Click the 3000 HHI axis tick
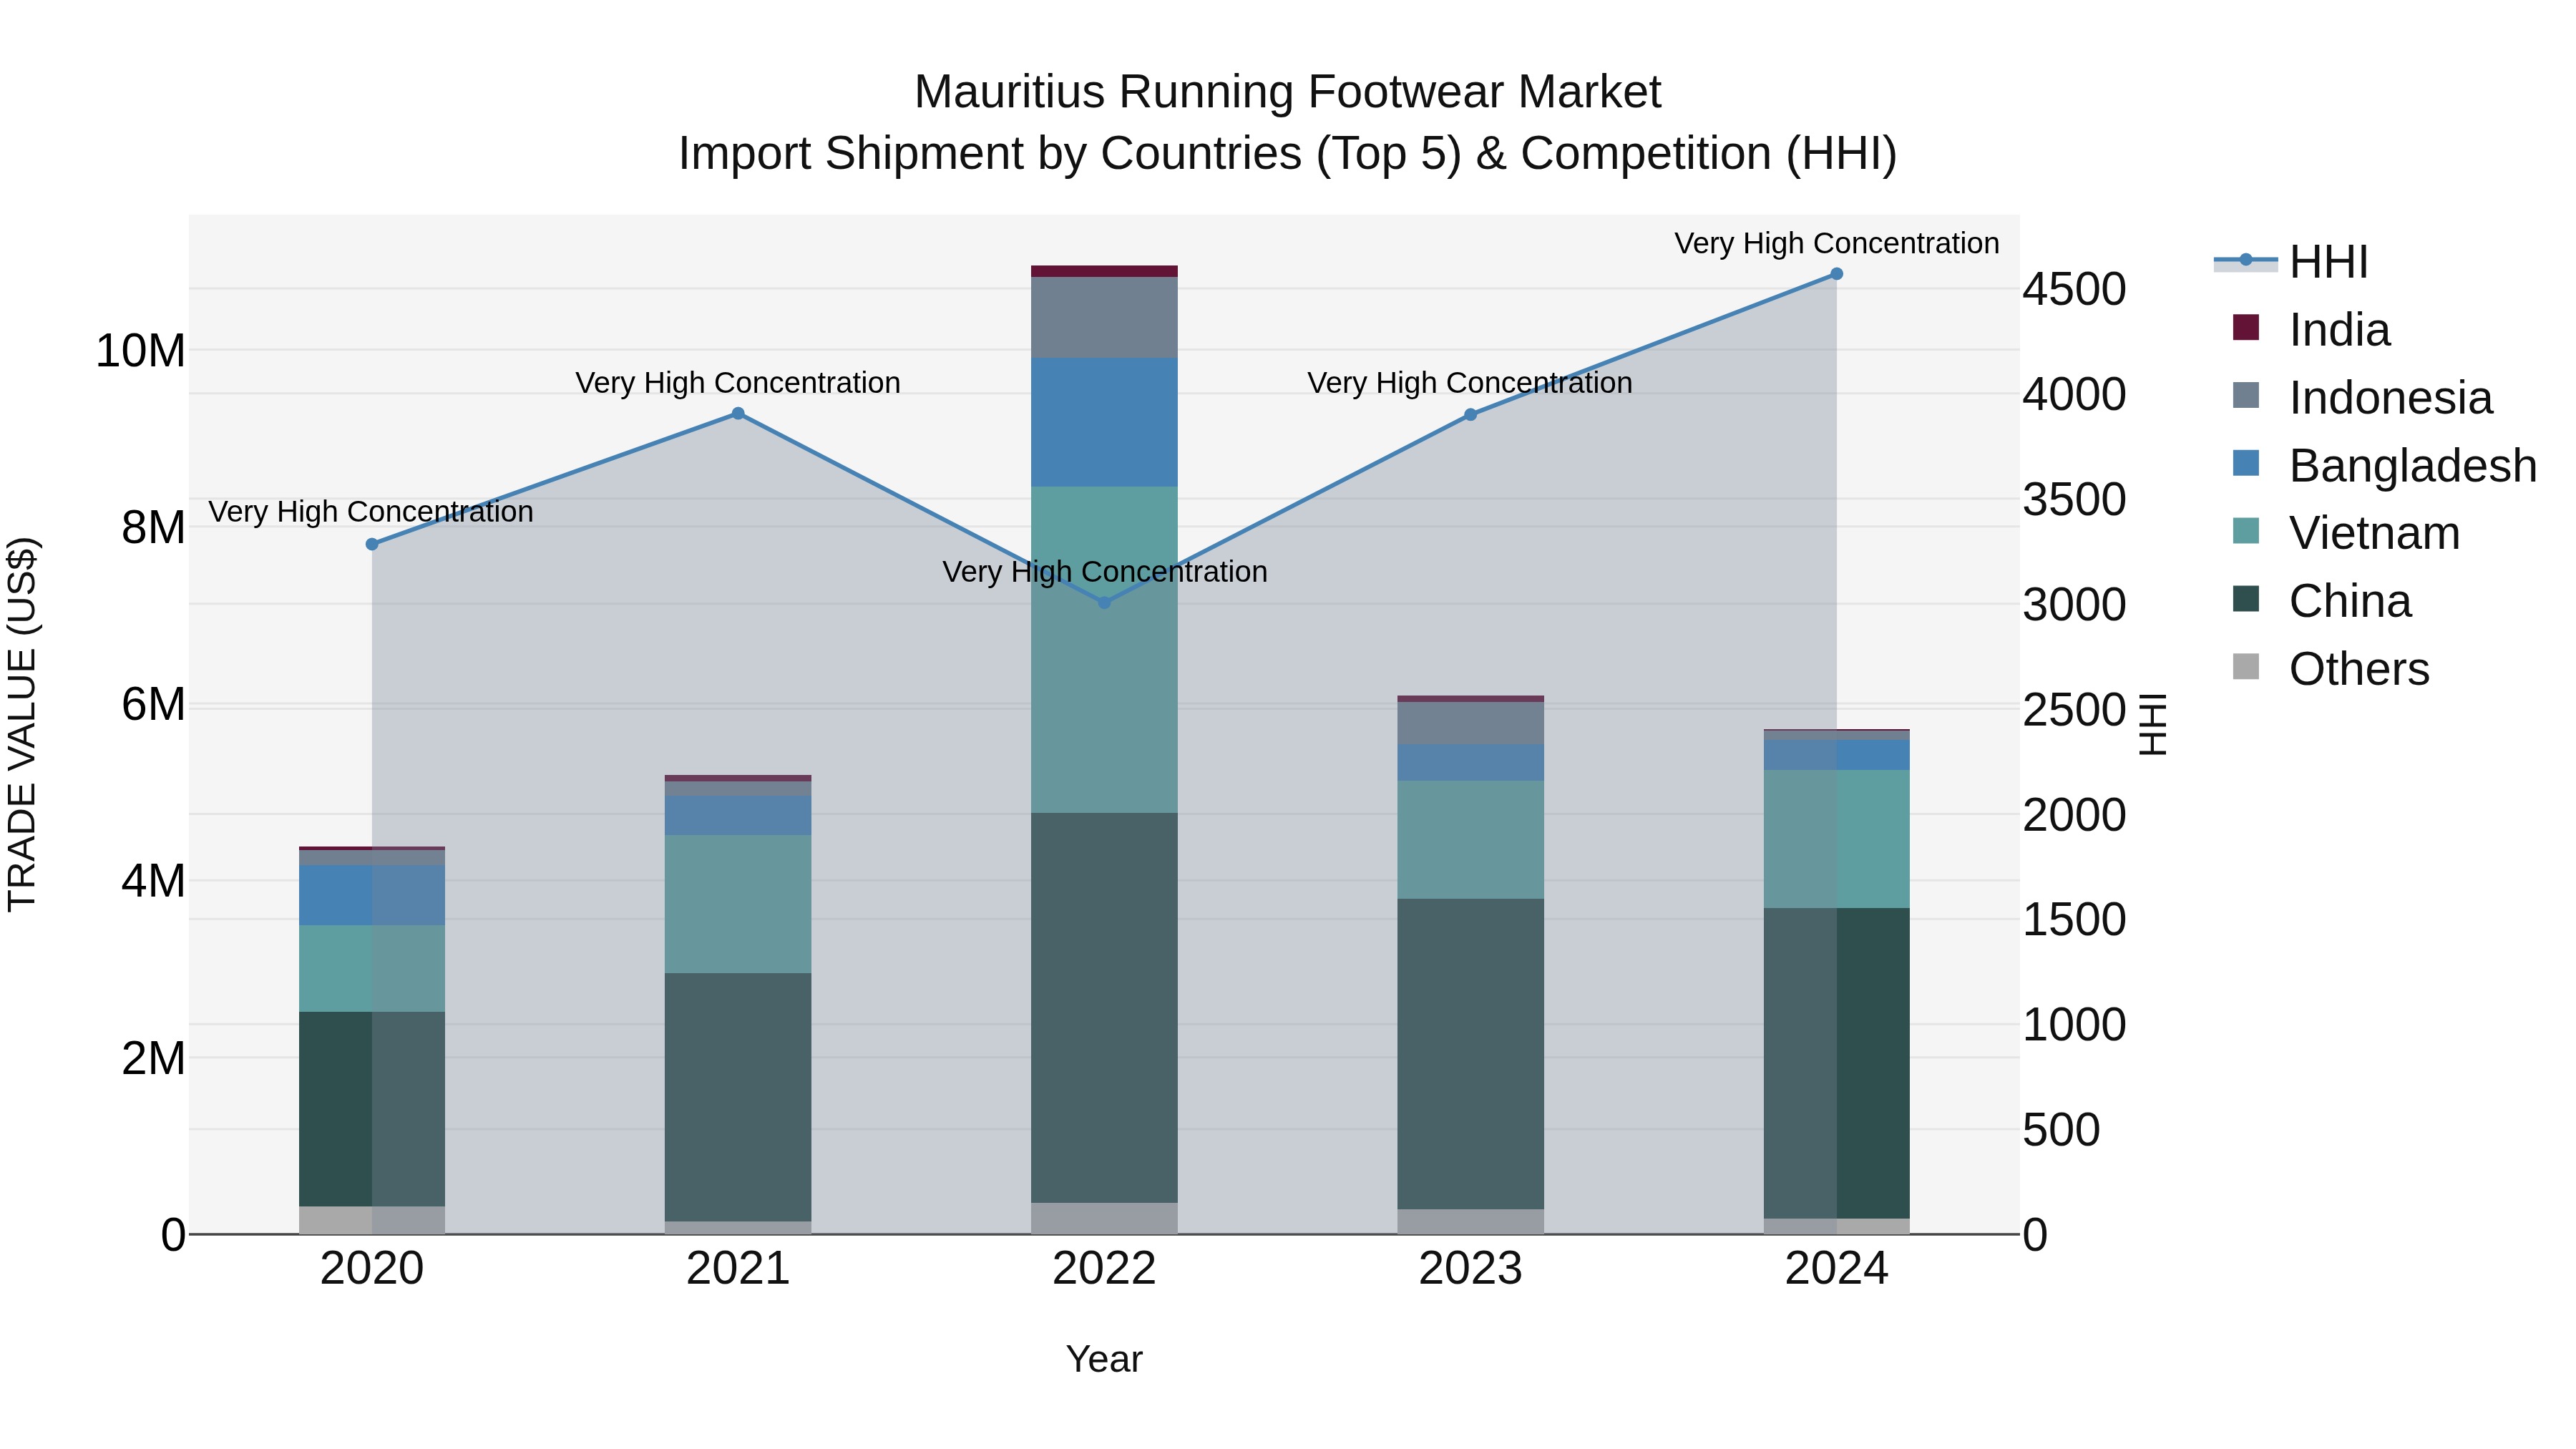Screen dimensions: 2576x1449 2074,605
